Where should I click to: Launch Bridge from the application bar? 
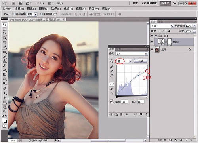coord(13,3)
